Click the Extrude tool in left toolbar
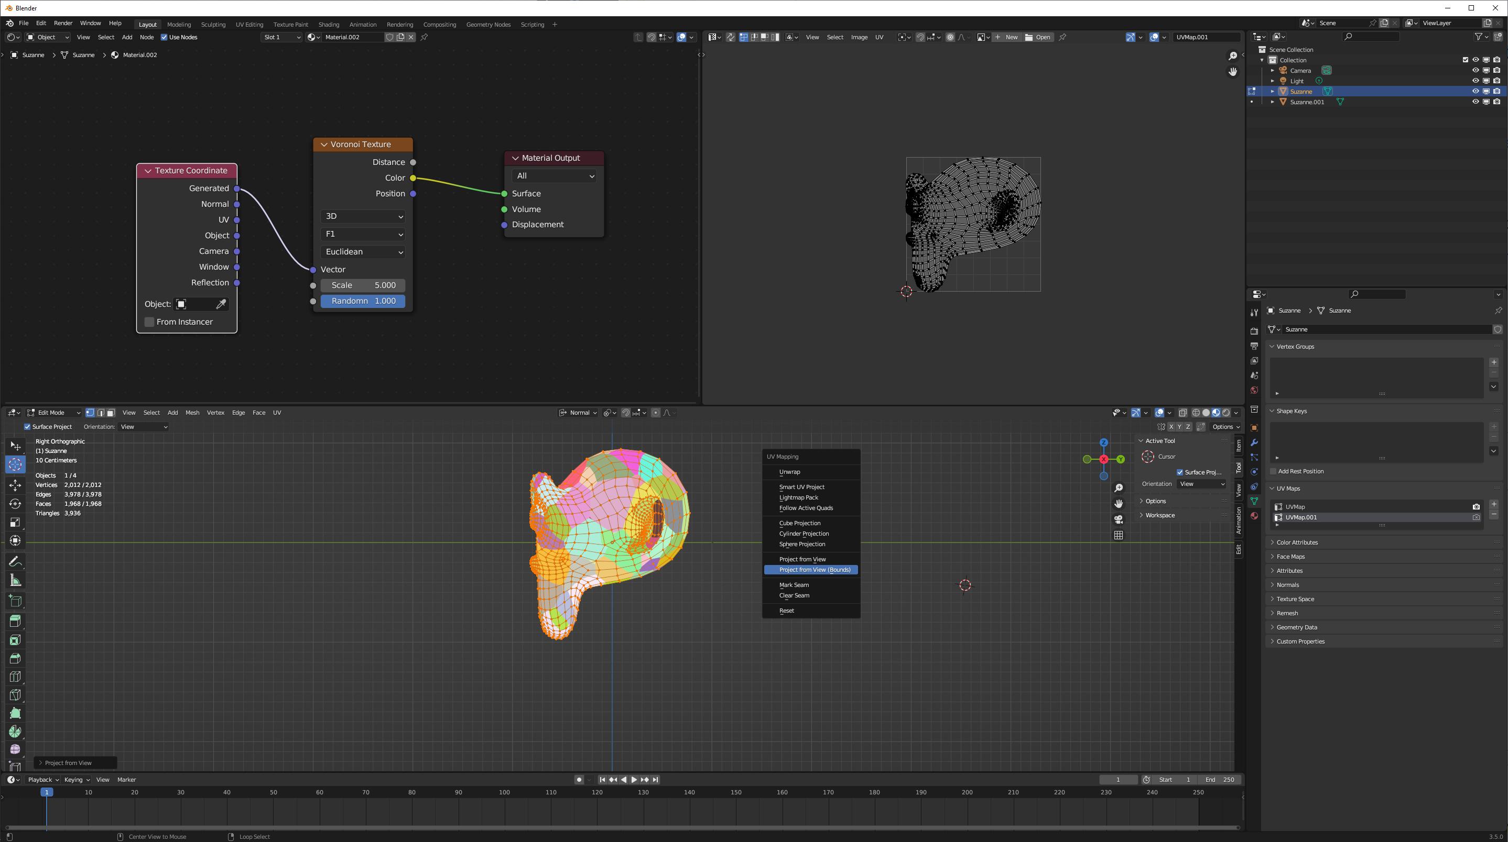The width and height of the screenshot is (1508, 842). pyautogui.click(x=15, y=621)
